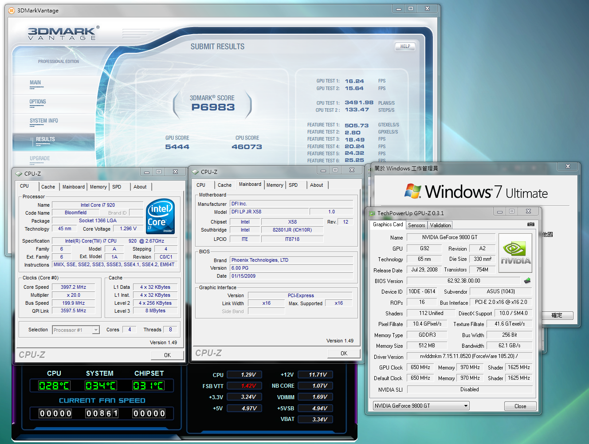589x444 pixels.
Task: Click the NVIDIA logo in GPU-Z
Action: pos(515,253)
